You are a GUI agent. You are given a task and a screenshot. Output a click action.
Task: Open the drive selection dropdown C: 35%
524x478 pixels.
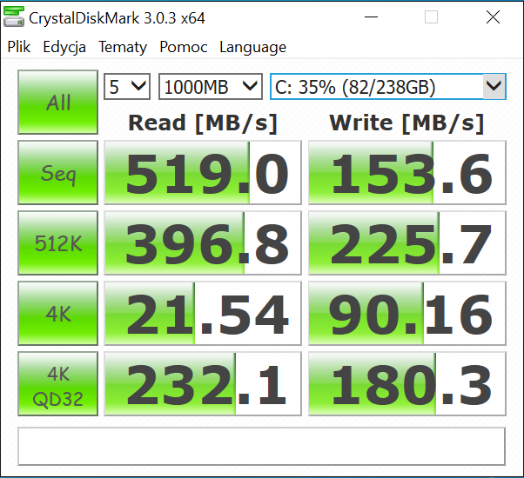click(x=388, y=87)
